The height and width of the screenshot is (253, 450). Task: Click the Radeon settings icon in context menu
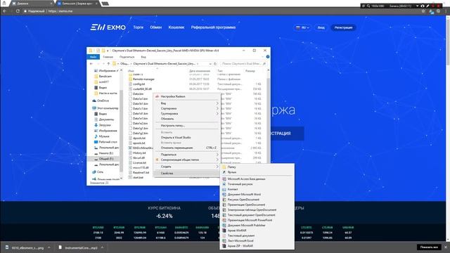pos(157,97)
